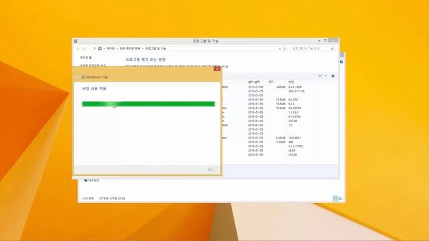Select the version cell 9.14.0702
The height and width of the screenshot is (241, 429).
(294, 116)
